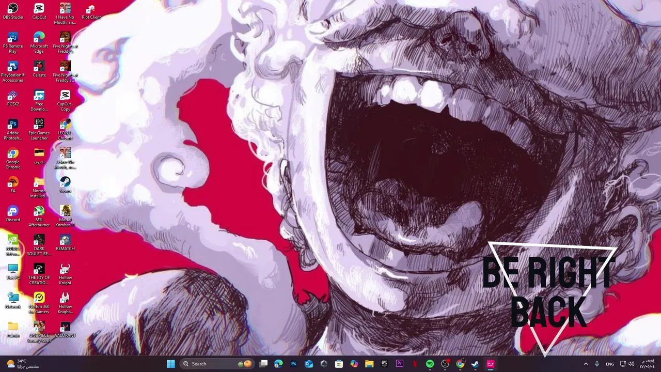This screenshot has width=661, height=372.
Task: Launch the CapCut desktop shortcut beside OBS Studio
Action: coord(39,11)
